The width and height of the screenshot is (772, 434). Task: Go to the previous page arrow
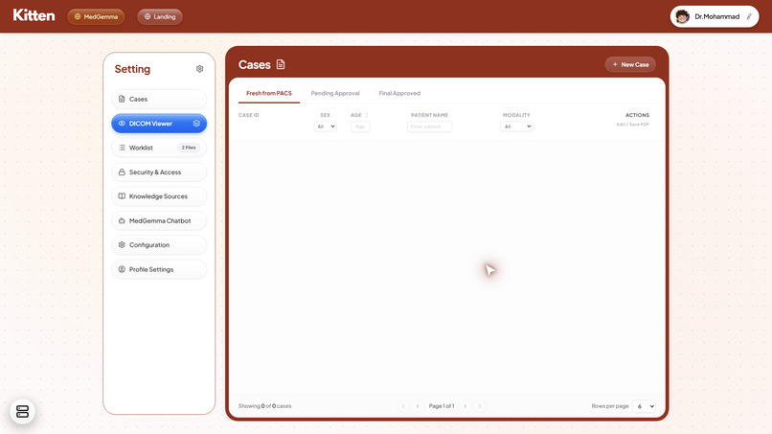[418, 406]
